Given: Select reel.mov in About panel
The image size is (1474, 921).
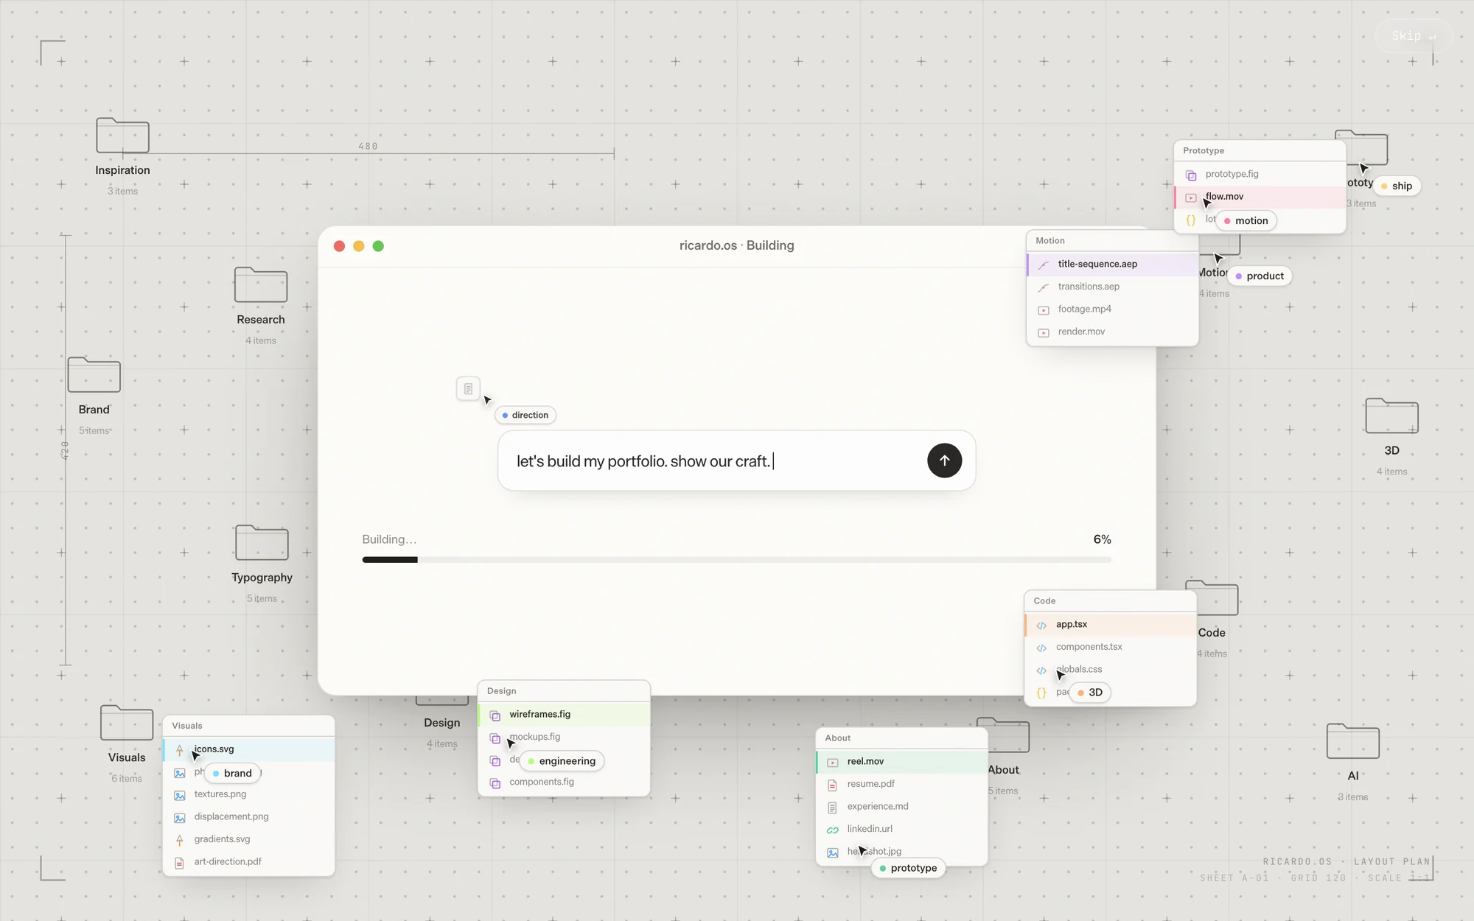Looking at the screenshot, I should [x=901, y=761].
